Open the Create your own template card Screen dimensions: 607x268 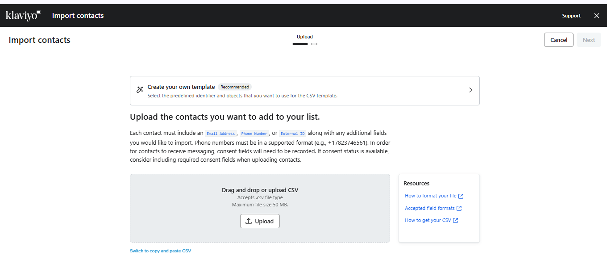tap(304, 90)
